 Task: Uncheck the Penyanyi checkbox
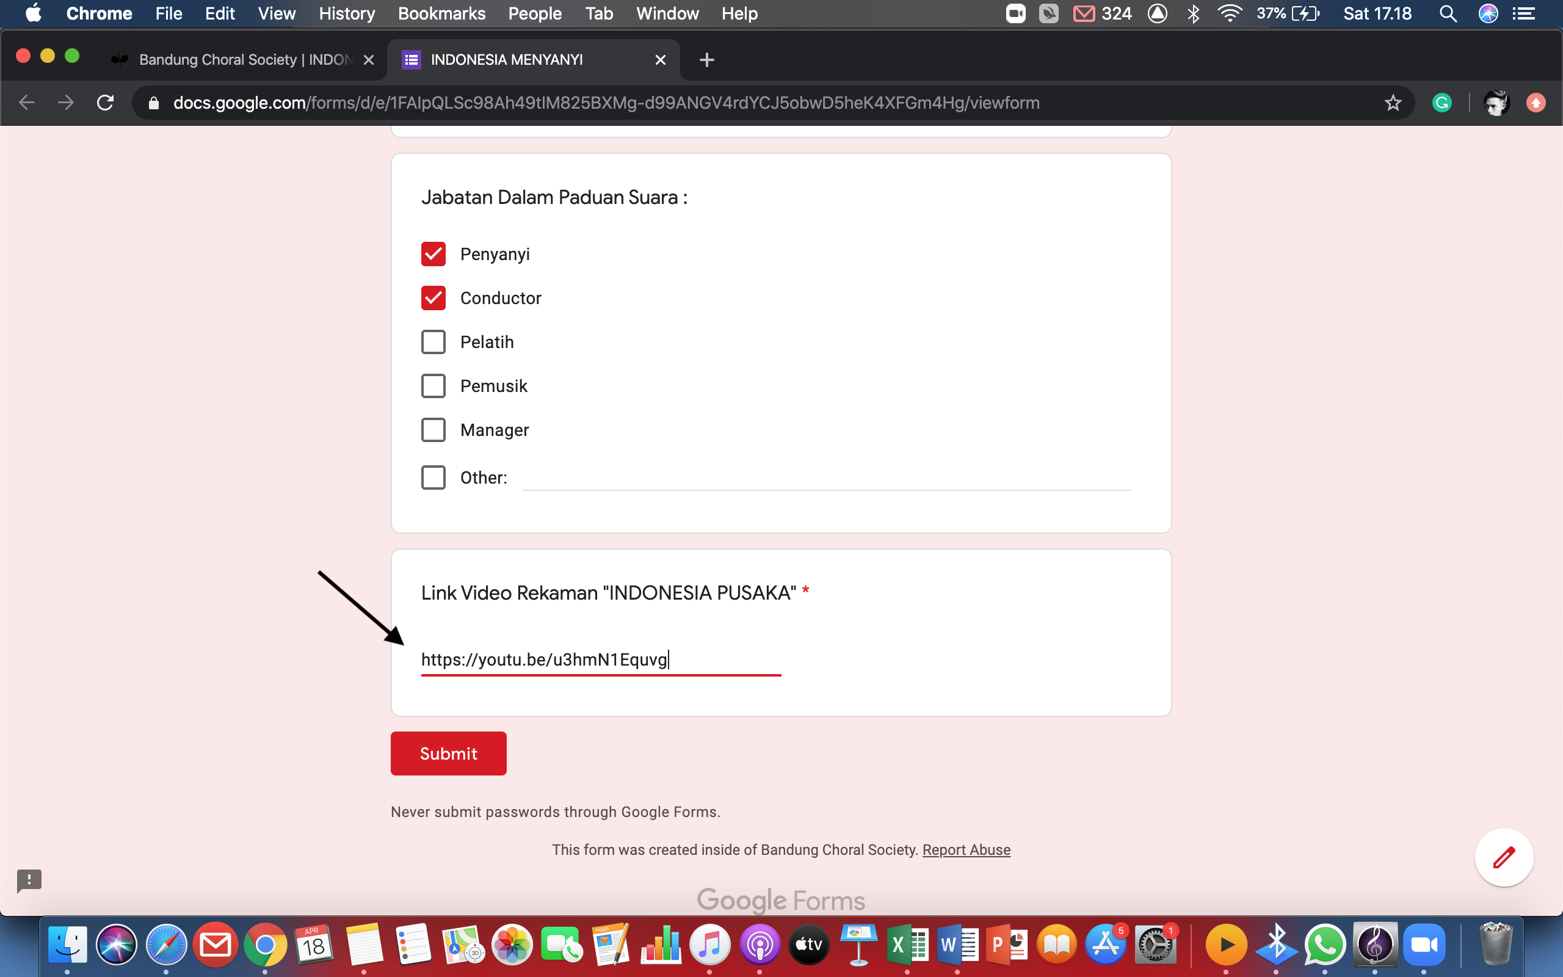point(433,254)
